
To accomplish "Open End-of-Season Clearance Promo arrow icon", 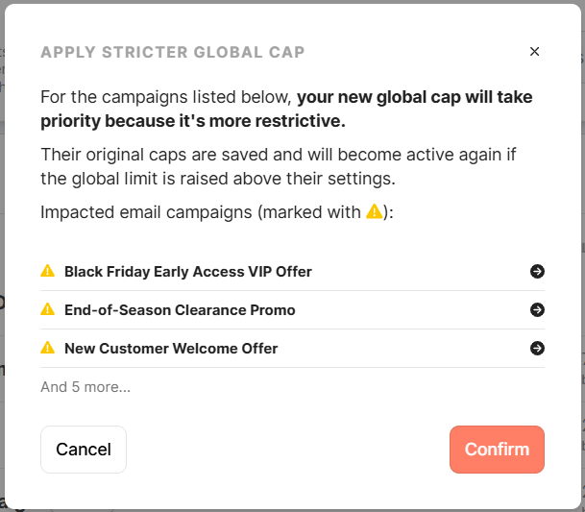I will coord(537,310).
